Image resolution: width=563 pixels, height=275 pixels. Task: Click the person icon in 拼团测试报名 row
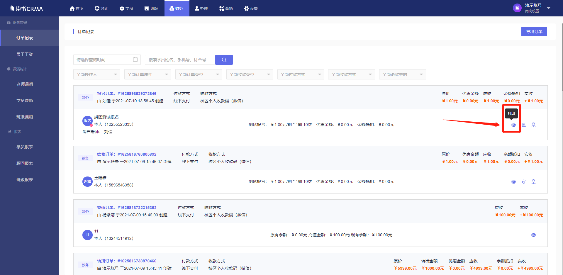[x=533, y=125]
